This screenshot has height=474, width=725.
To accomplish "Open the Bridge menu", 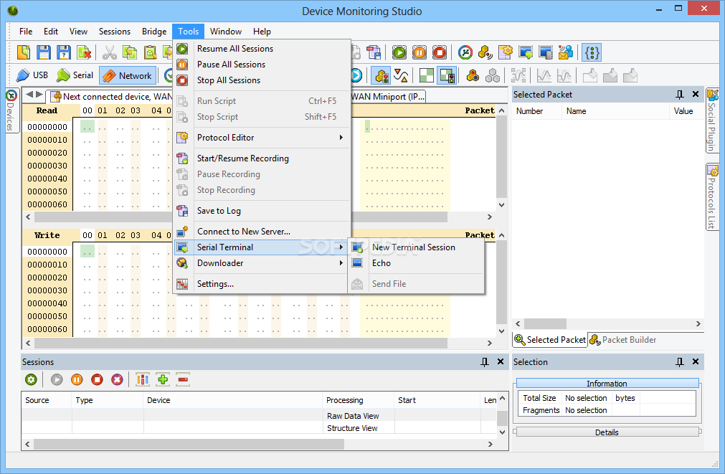I will tap(154, 32).
